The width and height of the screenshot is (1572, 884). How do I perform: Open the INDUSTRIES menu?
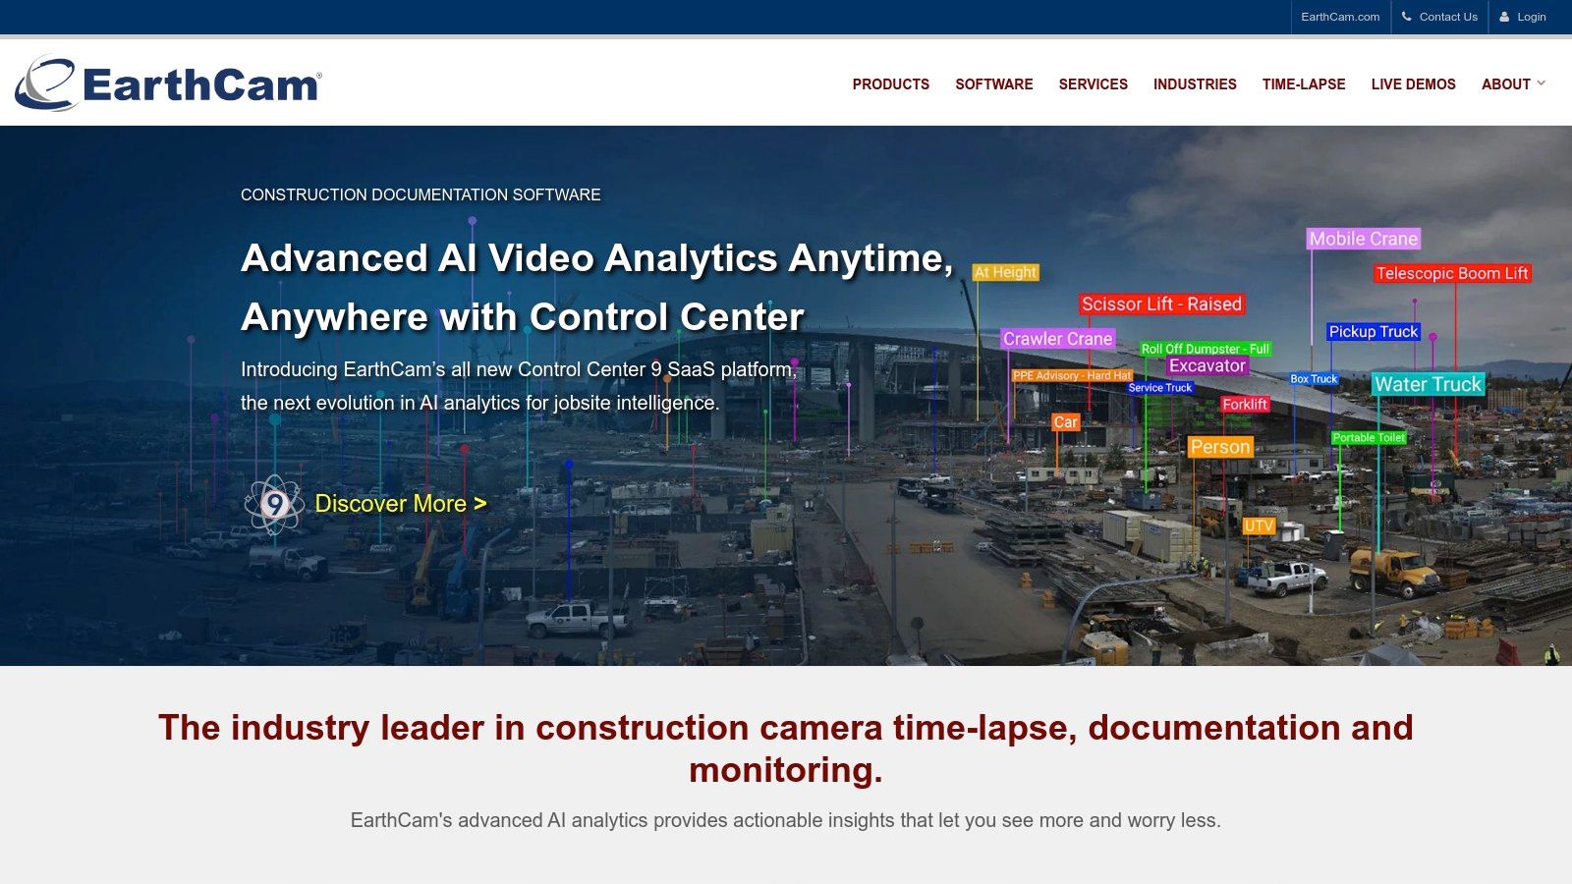click(x=1195, y=84)
